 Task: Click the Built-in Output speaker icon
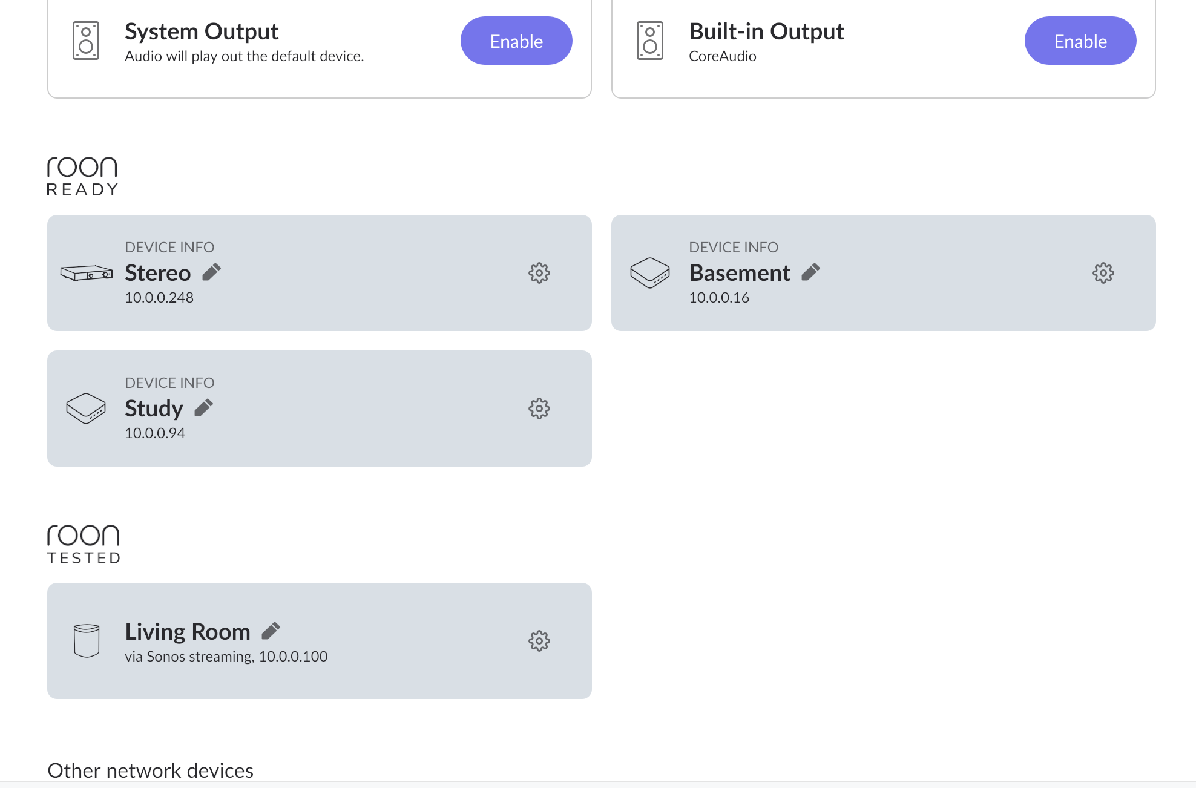[x=650, y=41]
